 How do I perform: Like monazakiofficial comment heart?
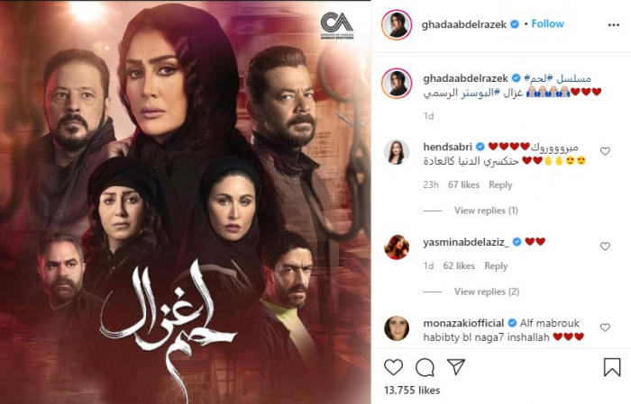coord(605,328)
